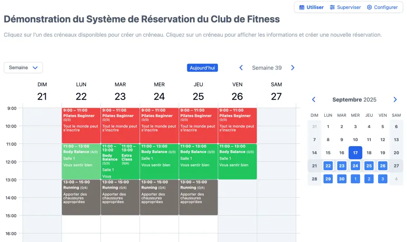407x242 pixels.
Task: Switch to the Configurer tab
Action: pos(383,7)
